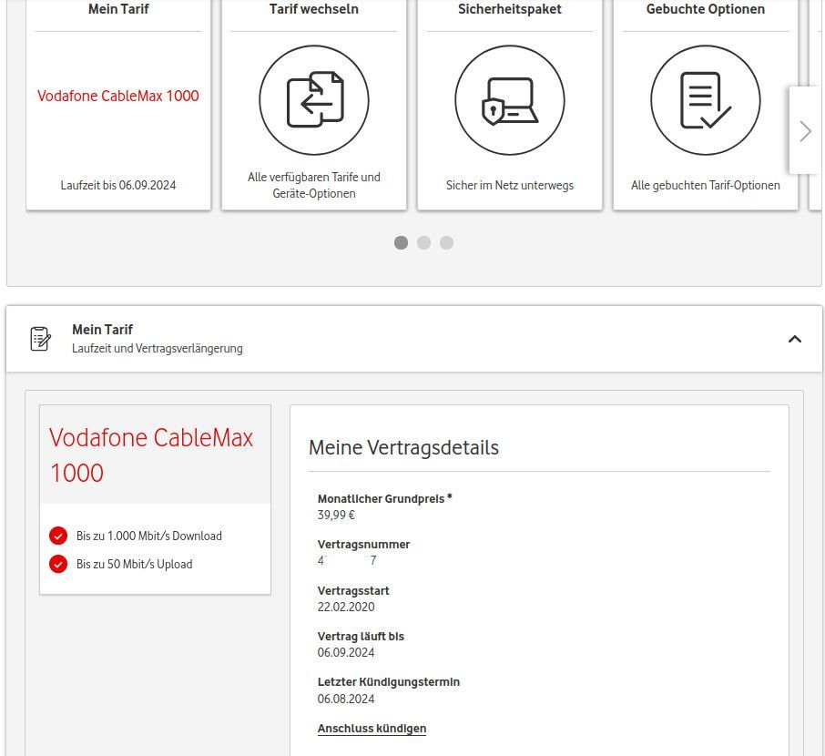The height and width of the screenshot is (756, 825).
Task: Click the Anschluss kündigen link
Action: (x=372, y=729)
